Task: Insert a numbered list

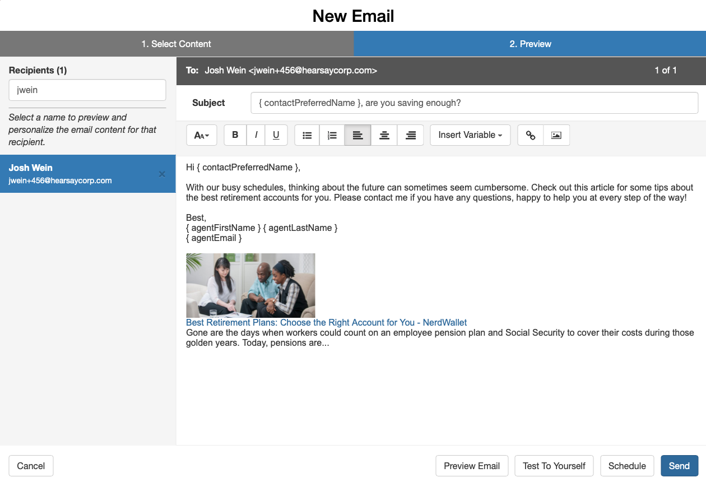Action: point(332,135)
